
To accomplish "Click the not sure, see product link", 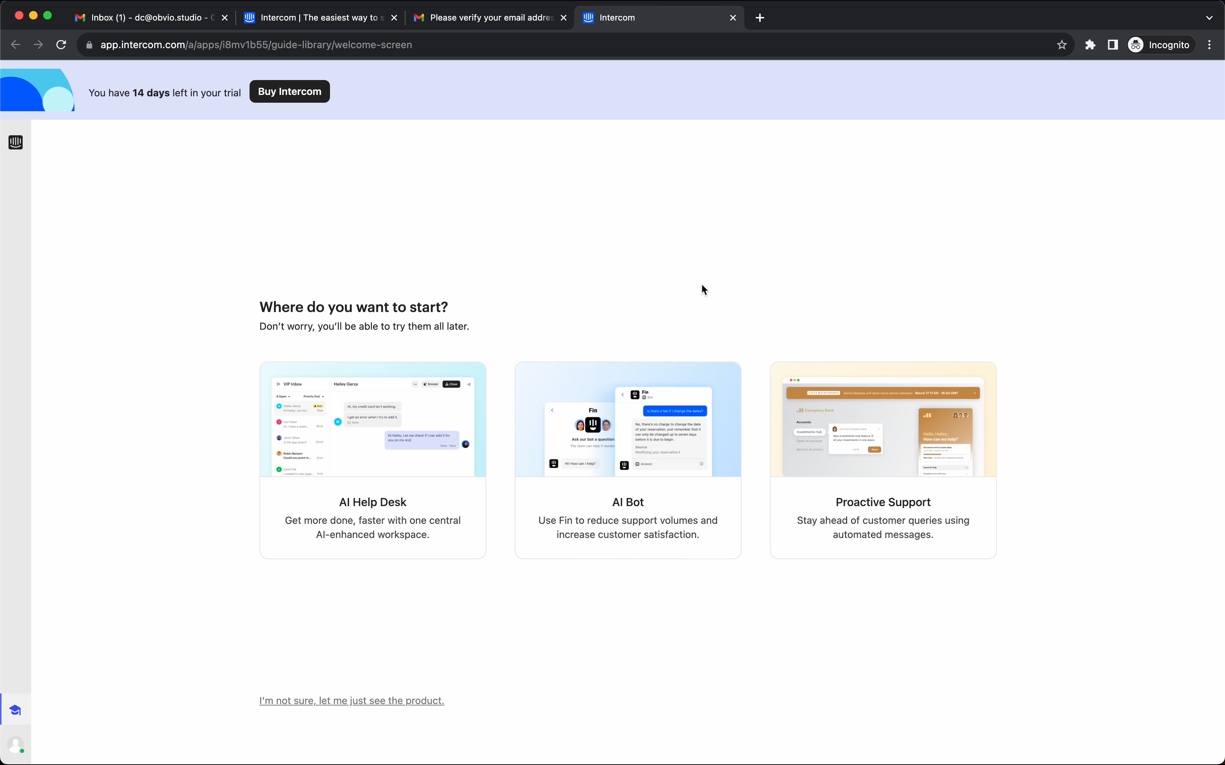I will coord(351,701).
